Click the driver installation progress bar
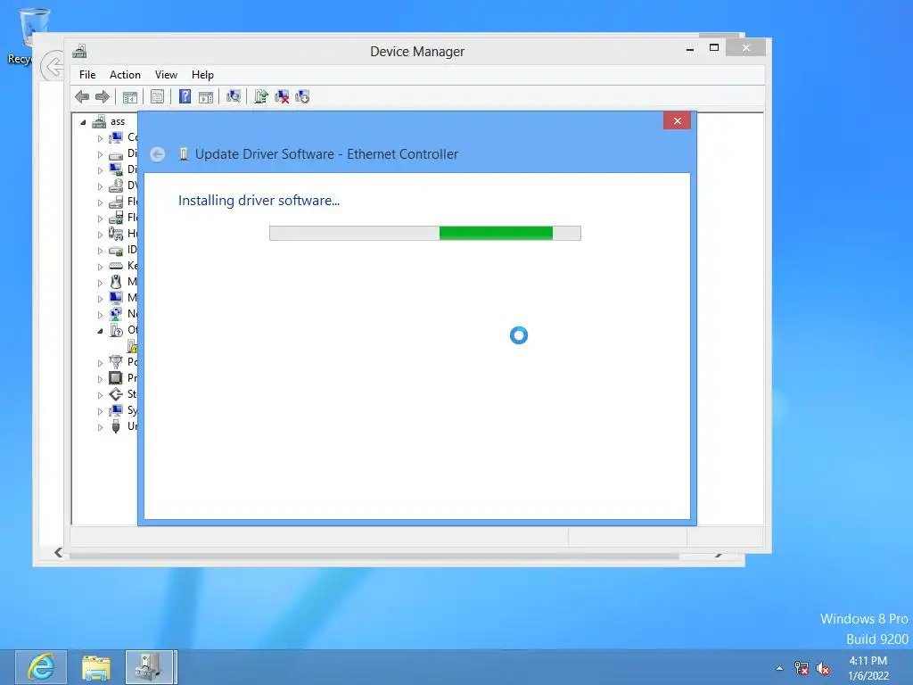The image size is (913, 685). 425,233
